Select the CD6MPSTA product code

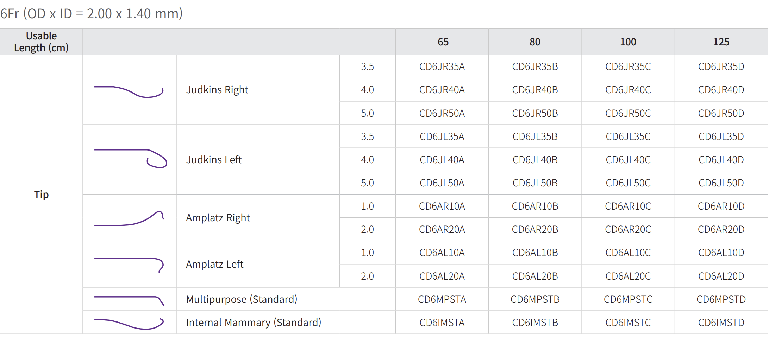point(442,299)
